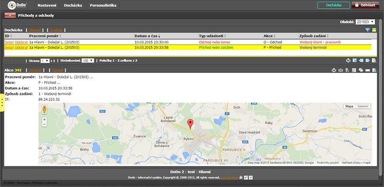Zoom in the map with plus button
The width and height of the screenshot is (384, 187).
44,120
